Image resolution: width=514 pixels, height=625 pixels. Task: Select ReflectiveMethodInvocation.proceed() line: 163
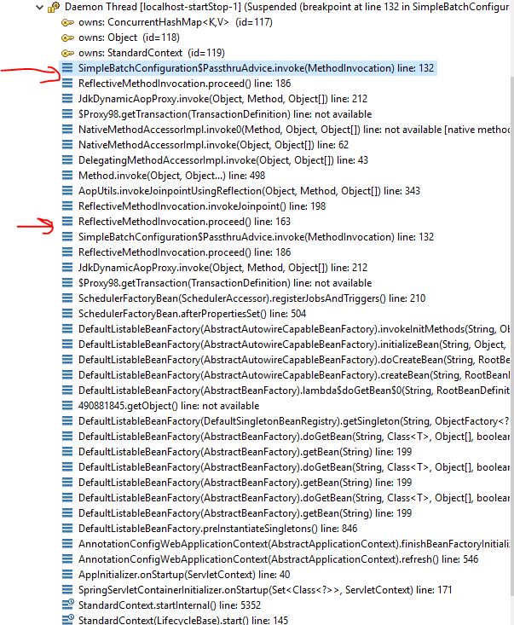pos(184,221)
